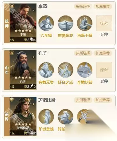Select the 旷世美貌 skill icon
Viewport: 117px width, 141px height.
click(x=46, y=117)
